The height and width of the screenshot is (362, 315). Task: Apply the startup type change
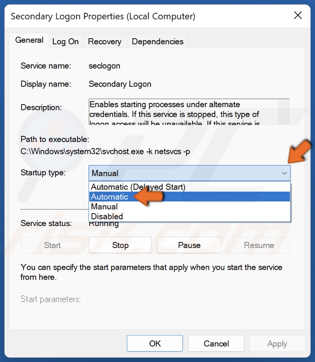(277, 343)
